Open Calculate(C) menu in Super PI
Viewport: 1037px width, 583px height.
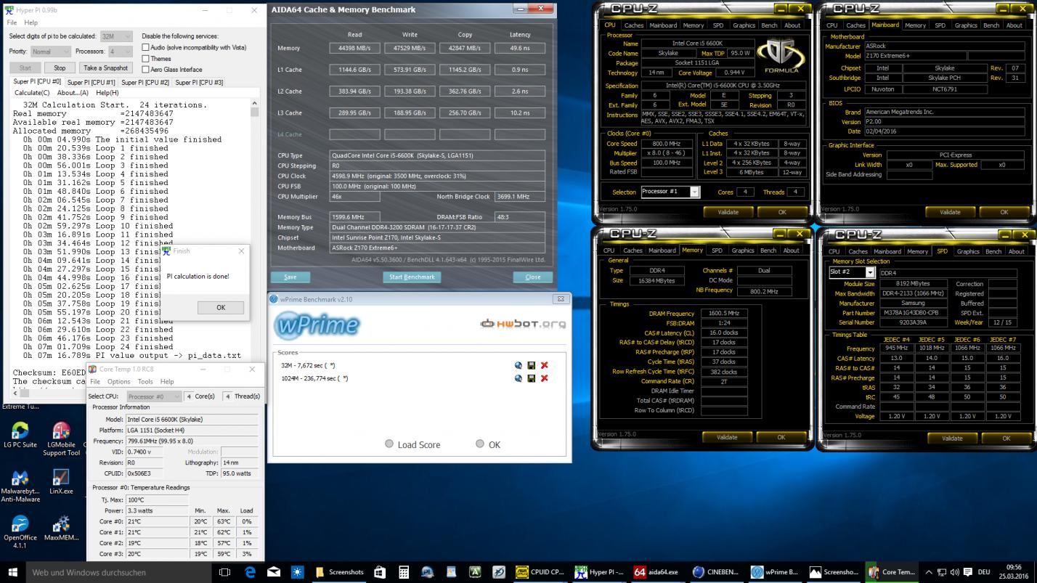pyautogui.click(x=32, y=93)
